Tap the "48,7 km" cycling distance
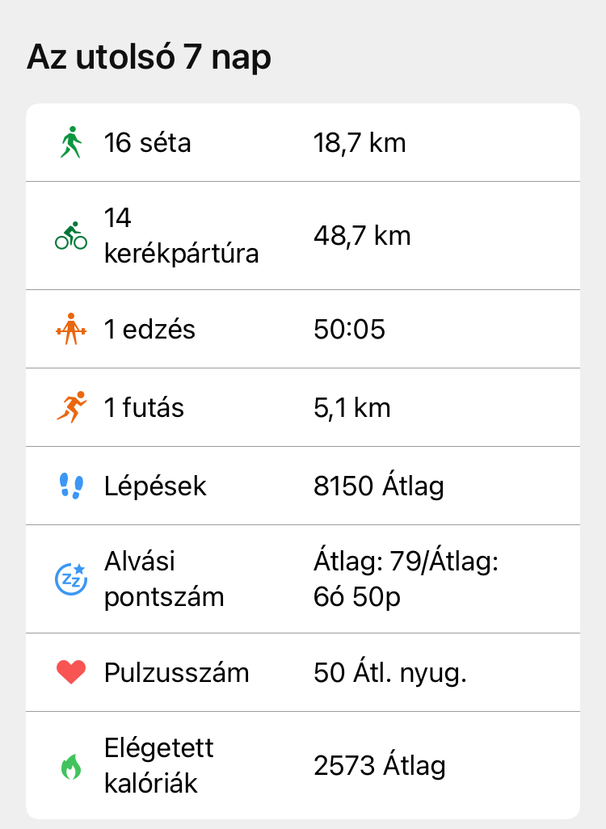The image size is (606, 829). pos(362,236)
